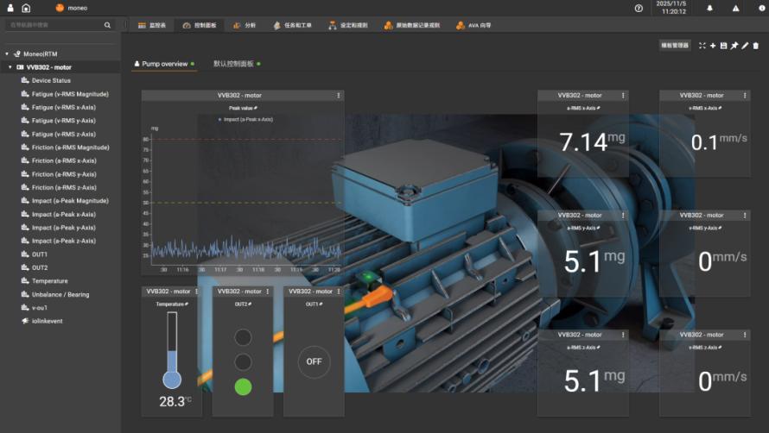769x433 pixels.
Task: Open v-RMS x-Axis widget options menu
Action: click(x=745, y=96)
